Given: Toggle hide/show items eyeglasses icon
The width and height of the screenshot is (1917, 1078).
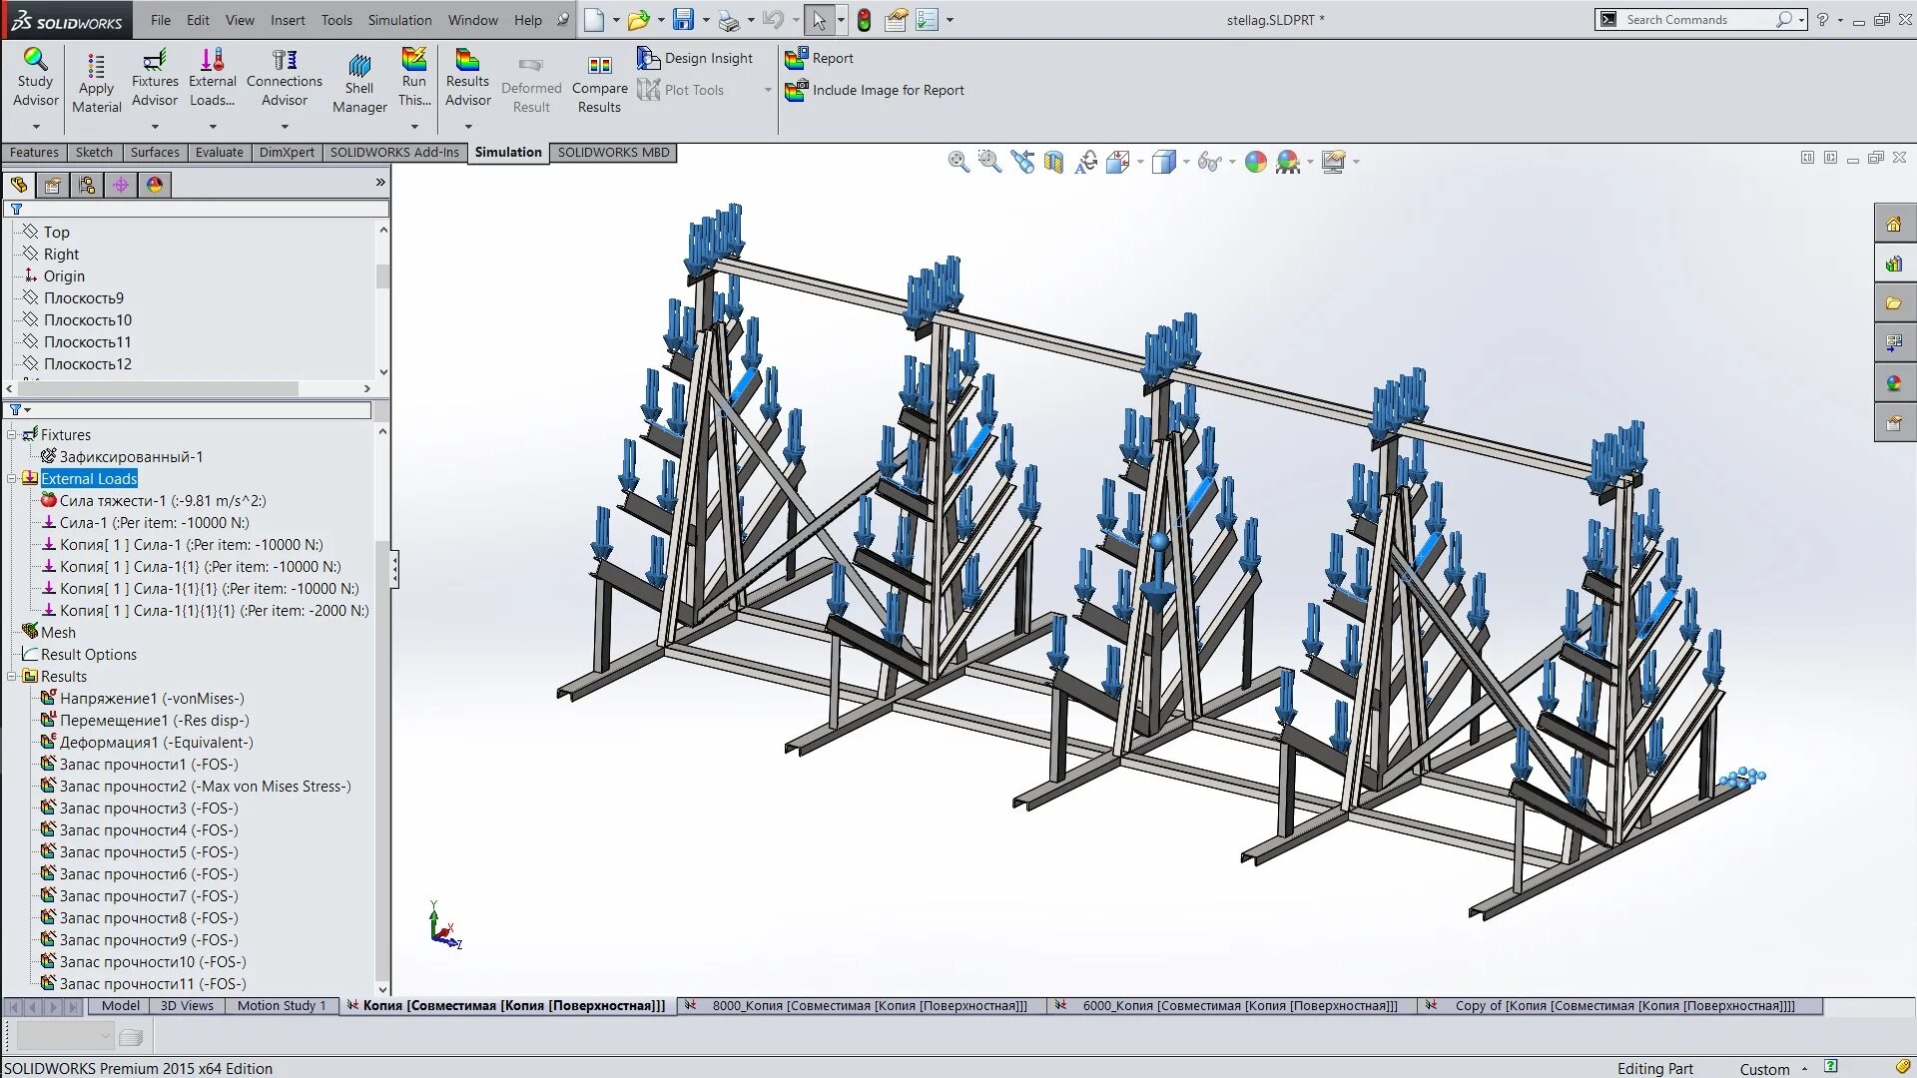Looking at the screenshot, I should pos(1208,162).
